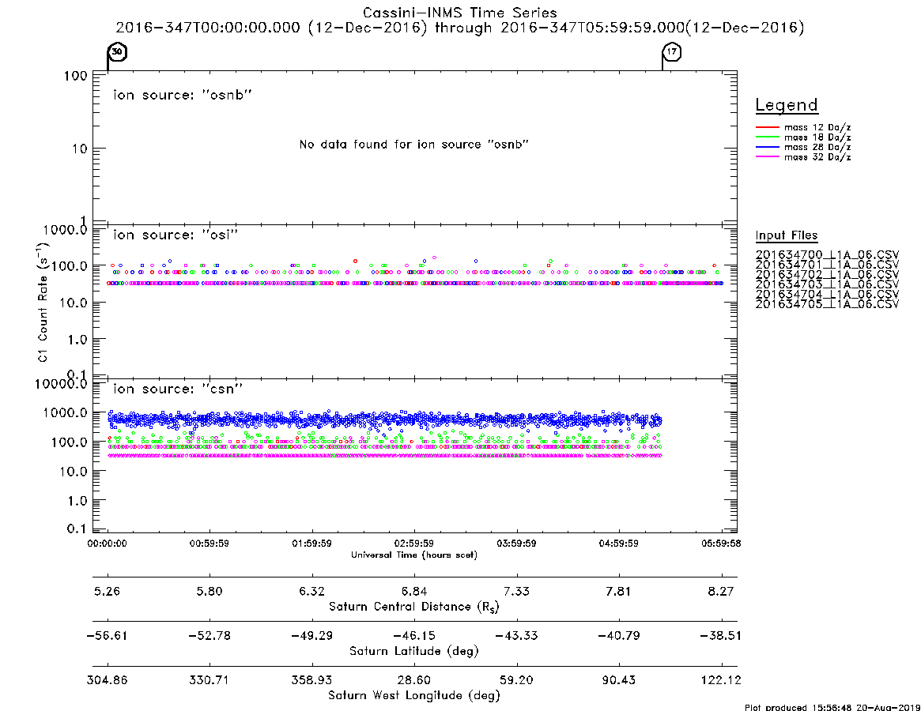
Task: Click the 'ion source: "osi"' panel label
Action: point(176,235)
